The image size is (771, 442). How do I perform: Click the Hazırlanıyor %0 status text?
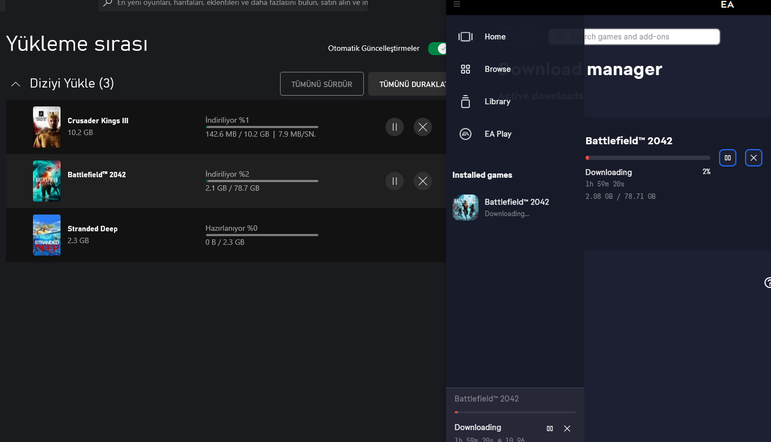coord(231,228)
